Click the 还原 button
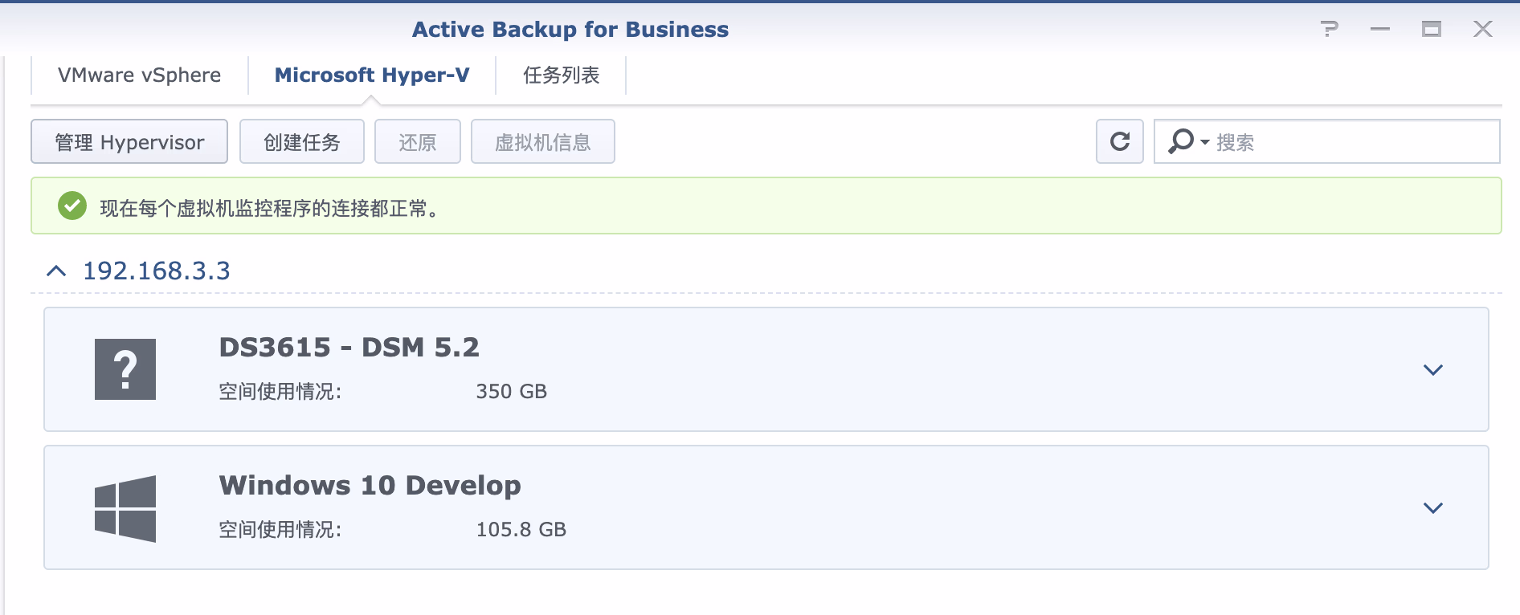1520x615 pixels. [x=418, y=142]
